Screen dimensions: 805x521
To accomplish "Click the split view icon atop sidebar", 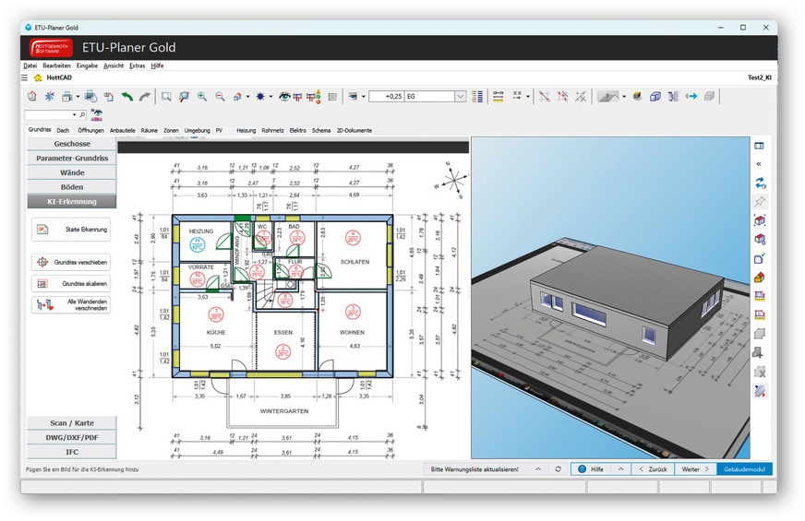I will (760, 146).
